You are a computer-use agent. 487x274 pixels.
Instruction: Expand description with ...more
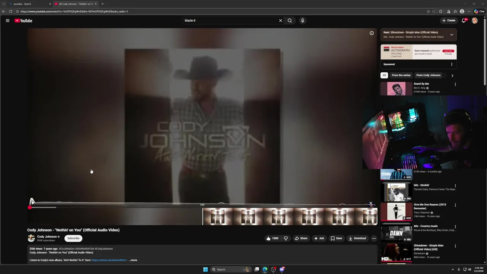click(133, 260)
